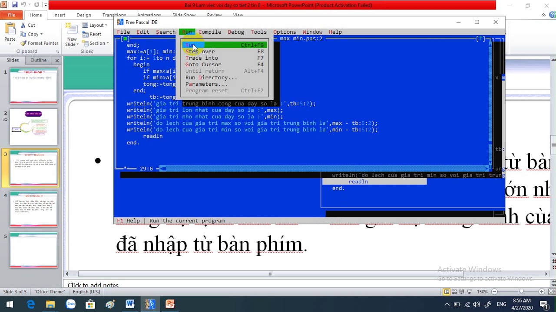This screenshot has height=312, width=556.
Task: Click the Reset slide button
Action: 92,34
